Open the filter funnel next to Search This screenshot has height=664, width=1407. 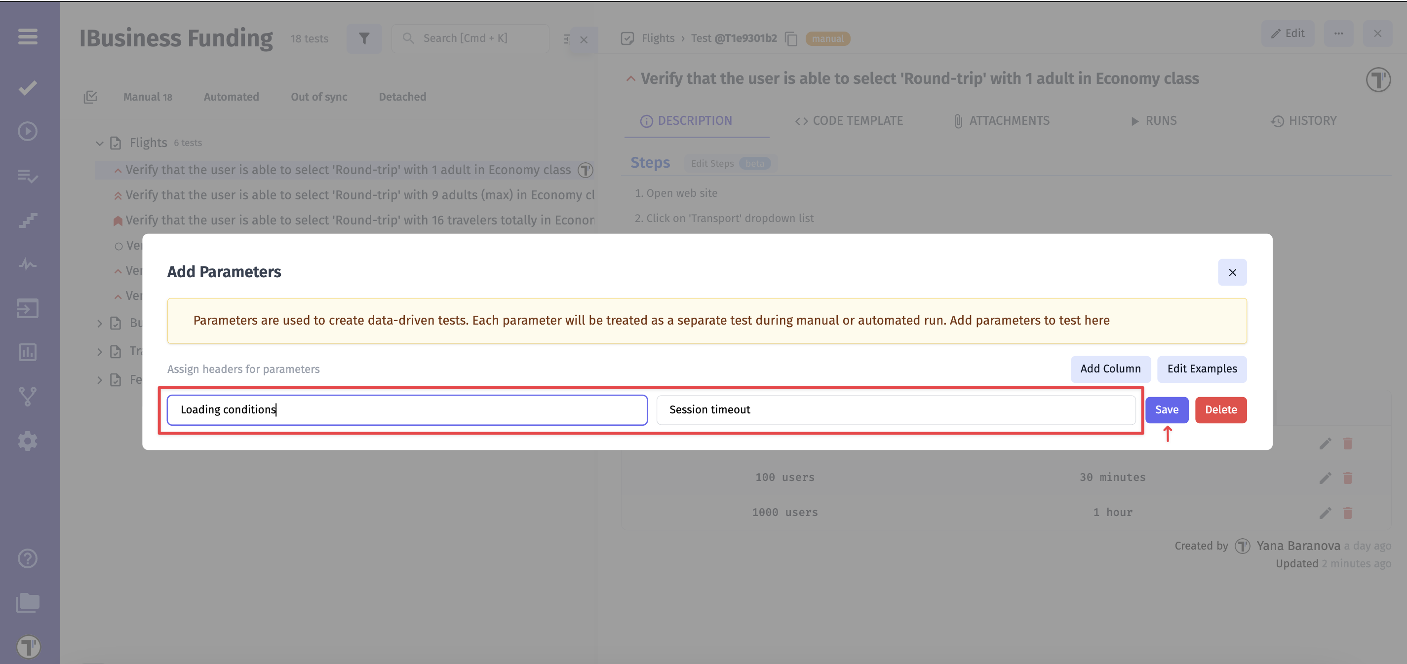[364, 38]
